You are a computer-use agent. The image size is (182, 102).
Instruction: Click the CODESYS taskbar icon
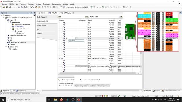(79, 99)
